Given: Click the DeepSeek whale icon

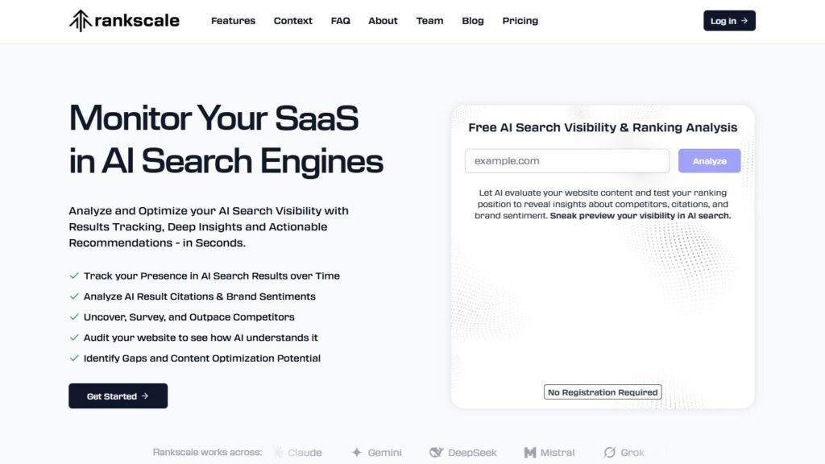Looking at the screenshot, I should pos(436,453).
